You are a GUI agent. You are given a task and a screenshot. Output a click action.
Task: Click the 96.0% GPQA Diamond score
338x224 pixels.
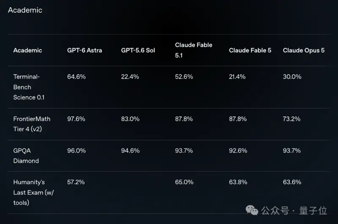[x=76, y=150]
